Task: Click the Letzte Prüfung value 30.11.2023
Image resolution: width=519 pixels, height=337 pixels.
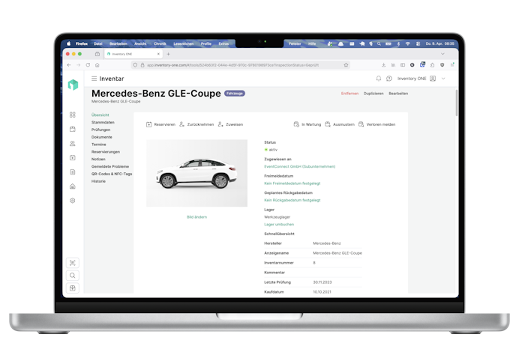Action: (322, 282)
